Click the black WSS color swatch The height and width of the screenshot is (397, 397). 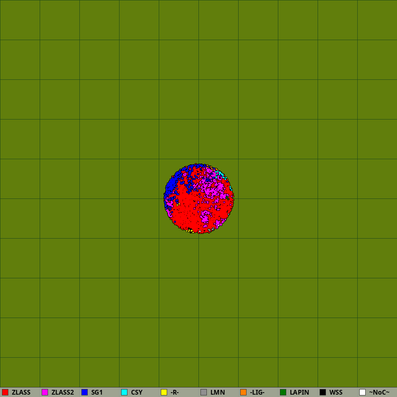(x=323, y=392)
